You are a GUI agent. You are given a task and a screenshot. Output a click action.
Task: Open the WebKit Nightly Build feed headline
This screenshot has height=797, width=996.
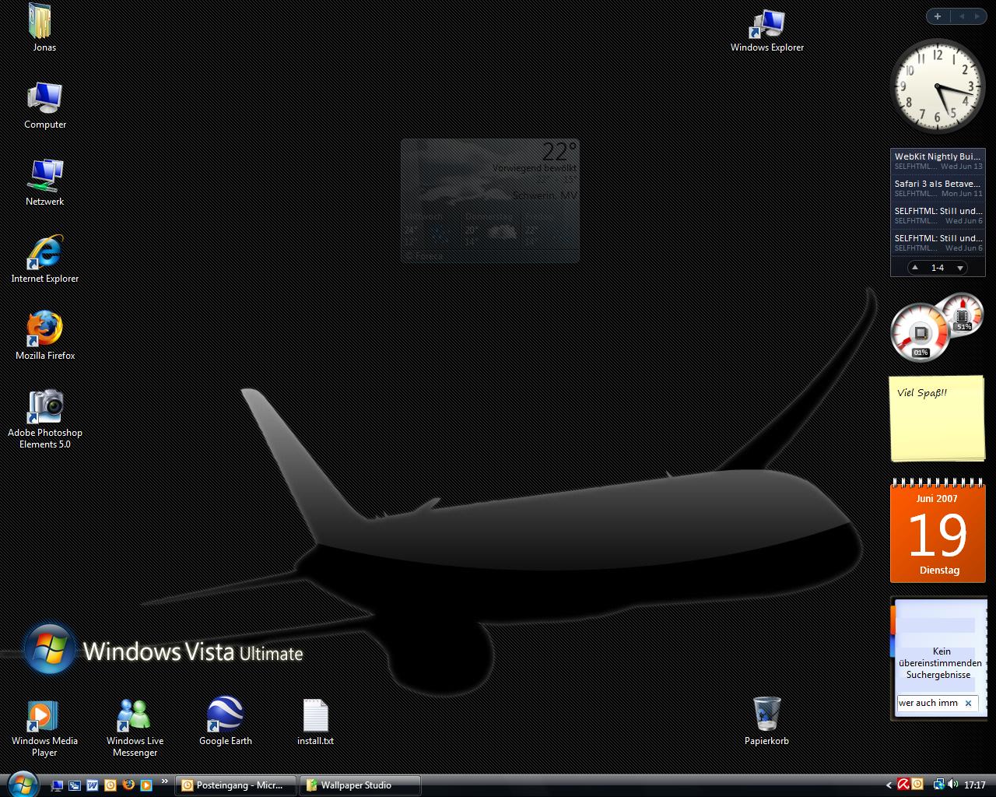(937, 157)
